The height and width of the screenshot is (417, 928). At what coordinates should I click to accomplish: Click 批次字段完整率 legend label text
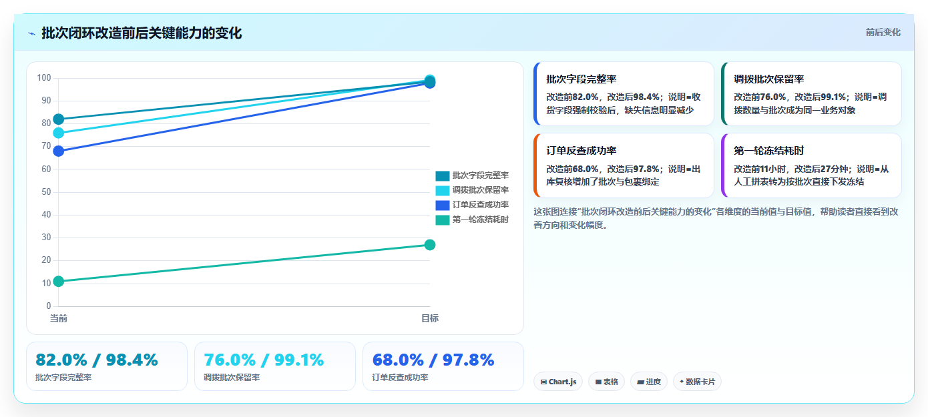point(481,175)
